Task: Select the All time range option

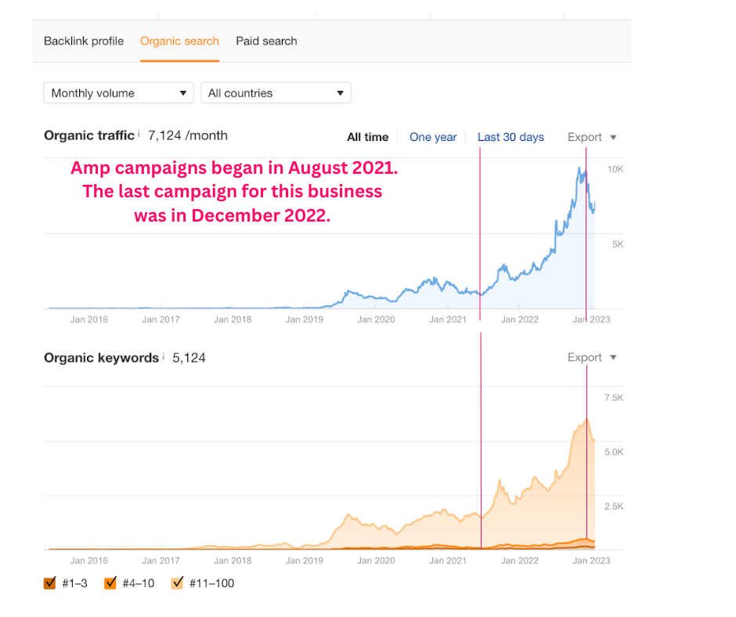Action: coord(367,137)
